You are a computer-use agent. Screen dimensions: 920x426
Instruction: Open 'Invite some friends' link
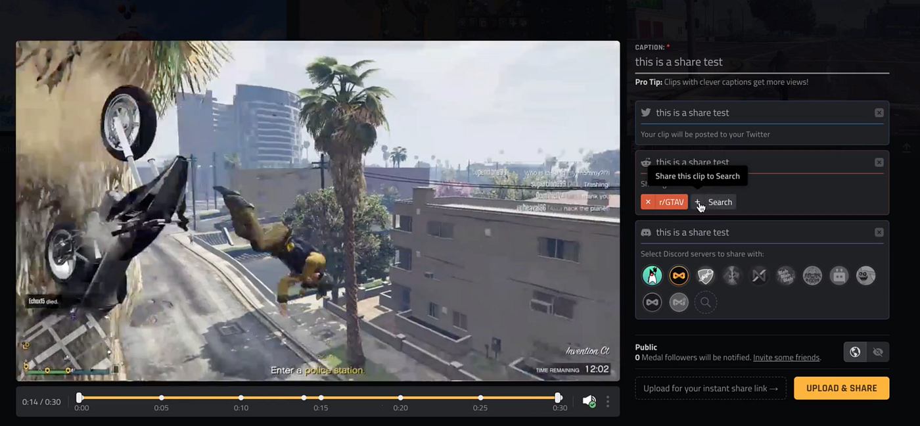coord(787,358)
